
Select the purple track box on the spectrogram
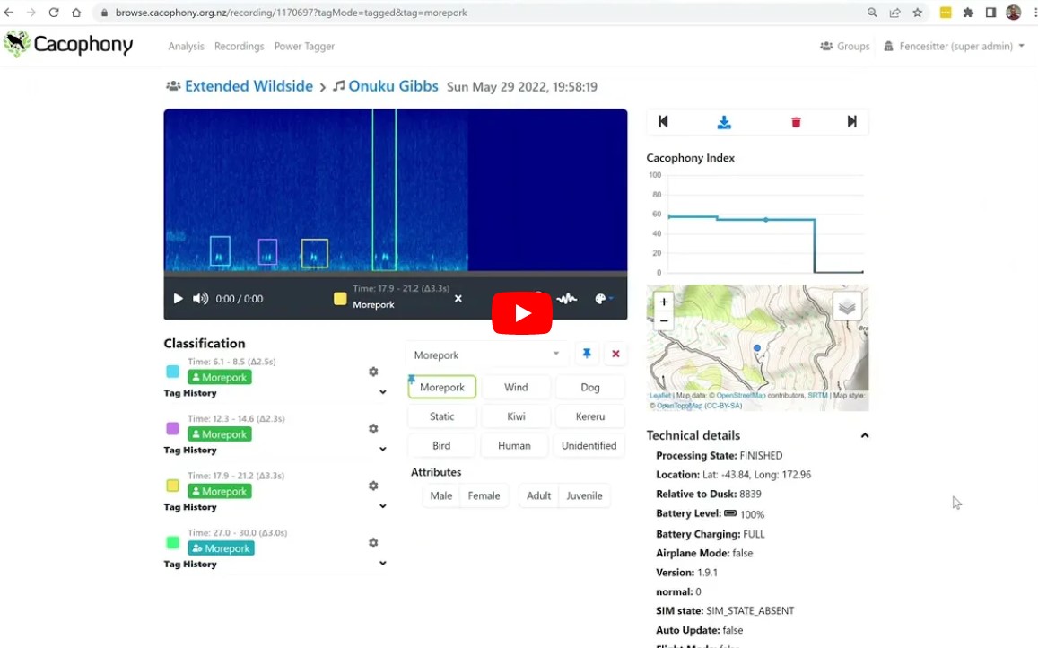(x=267, y=252)
